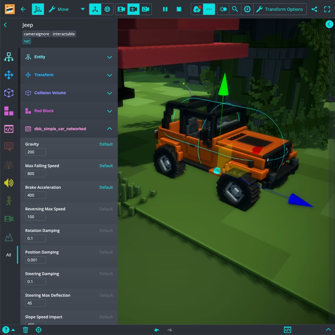
Task: Click the Brake Acceleration input field
Action: coord(36,195)
